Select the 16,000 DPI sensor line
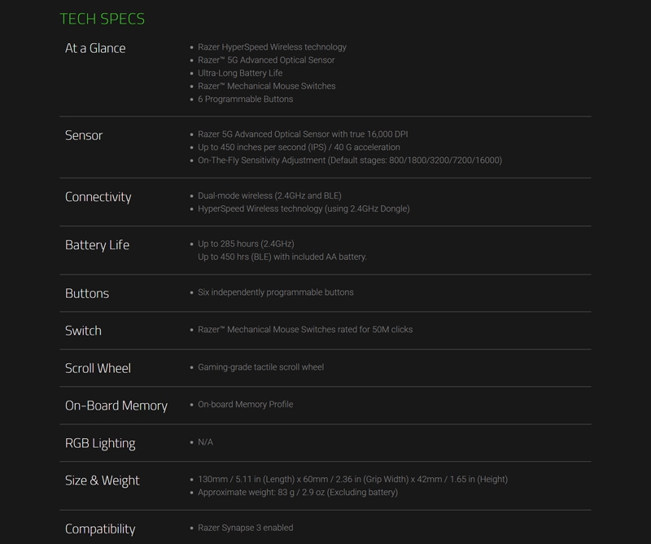This screenshot has height=544, width=651. (x=303, y=134)
